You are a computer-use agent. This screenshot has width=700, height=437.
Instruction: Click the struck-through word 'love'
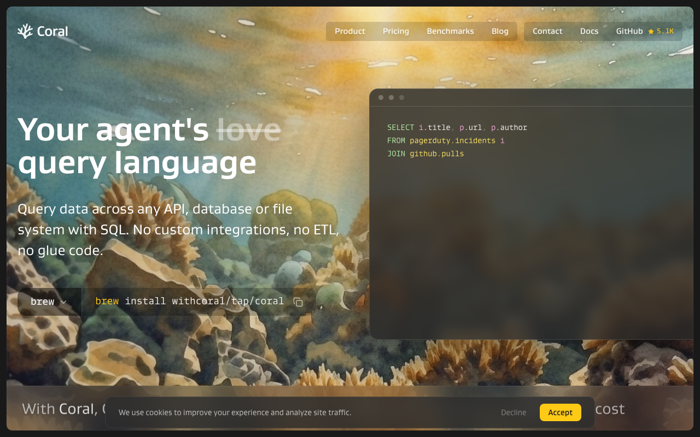click(x=249, y=129)
